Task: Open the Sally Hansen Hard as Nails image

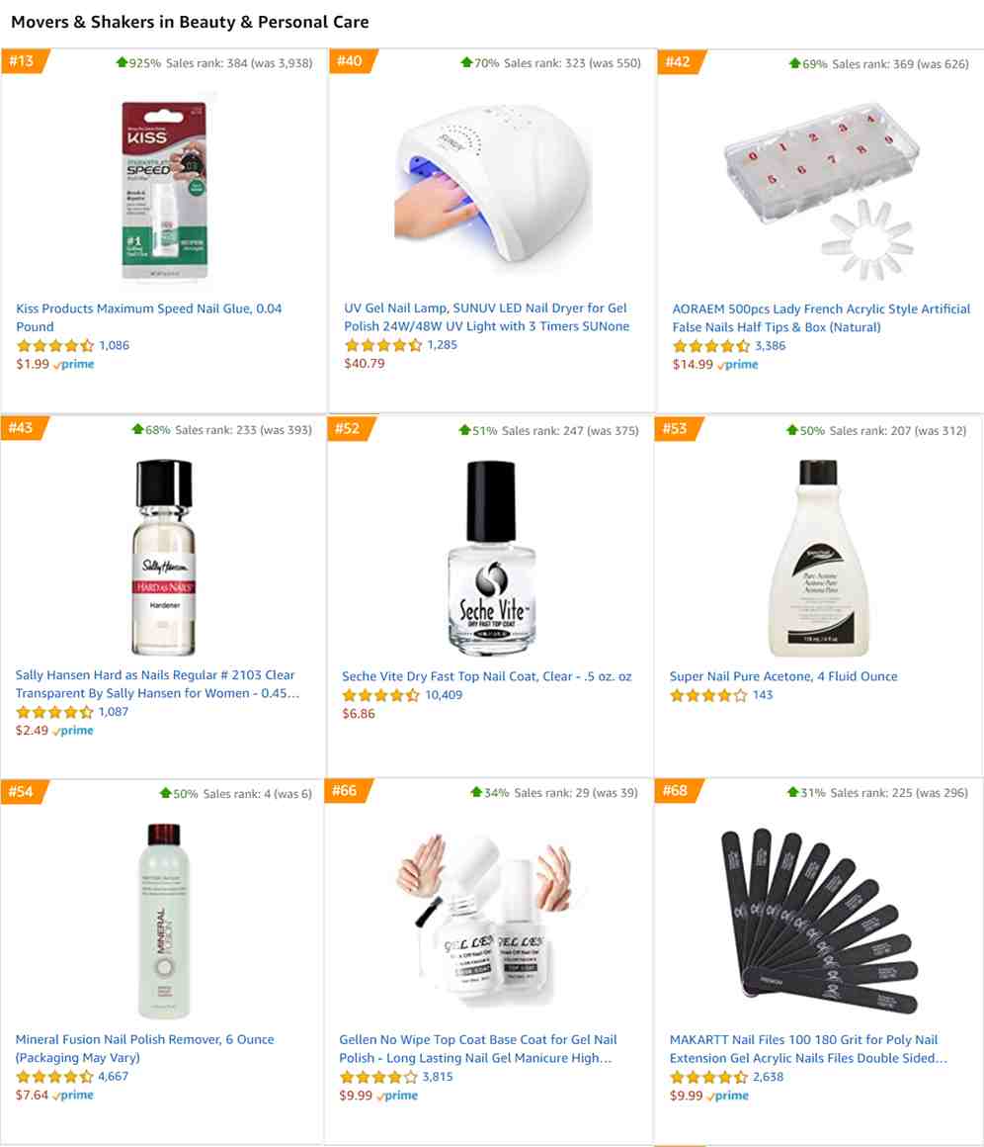Action: (x=164, y=557)
